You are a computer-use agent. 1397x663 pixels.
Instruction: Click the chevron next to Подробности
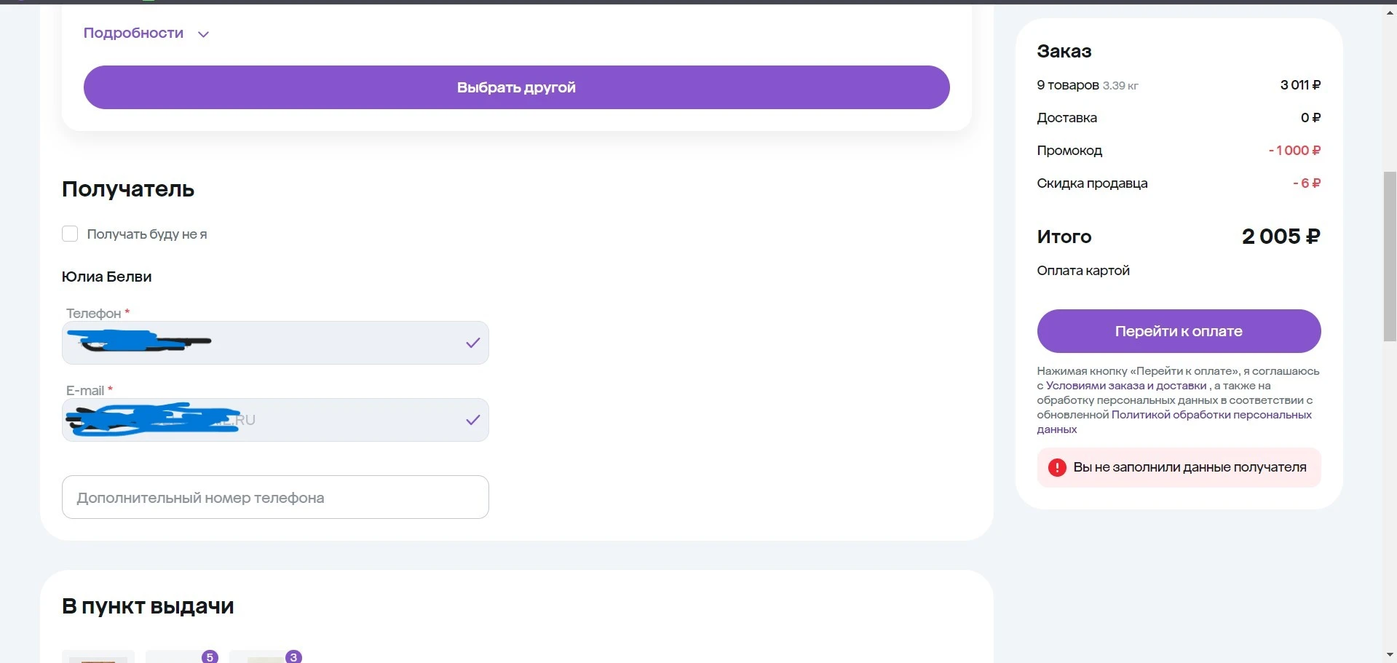(203, 34)
